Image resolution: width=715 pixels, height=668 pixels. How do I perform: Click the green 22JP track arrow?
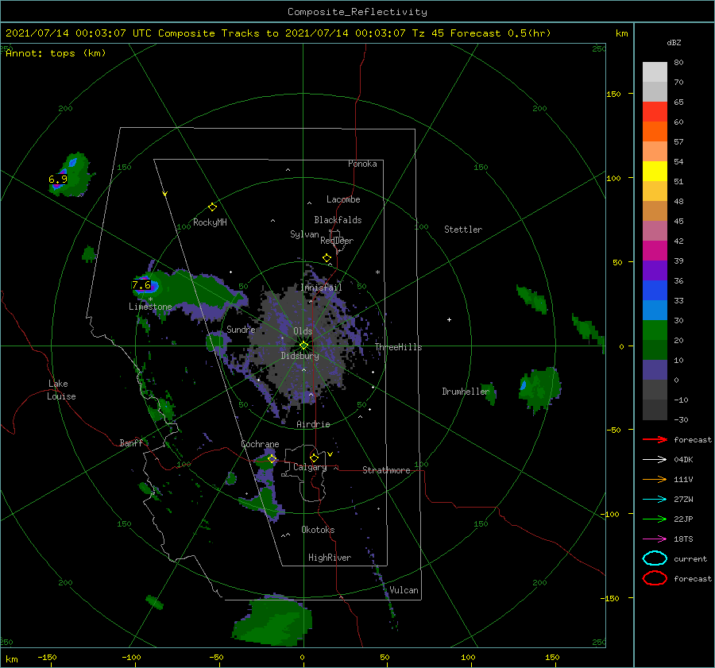(655, 519)
